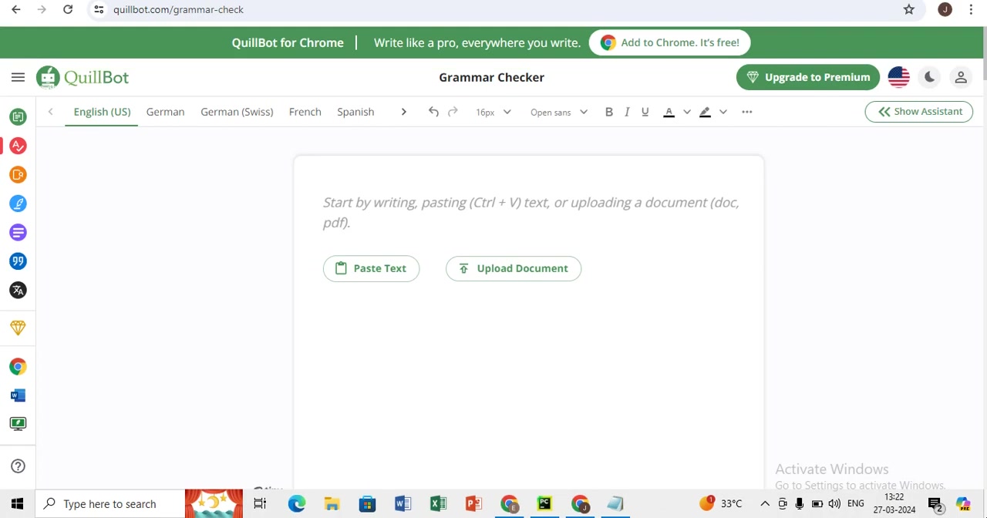The height and width of the screenshot is (518, 987).
Task: Open the US flag language selector
Action: coord(899,77)
